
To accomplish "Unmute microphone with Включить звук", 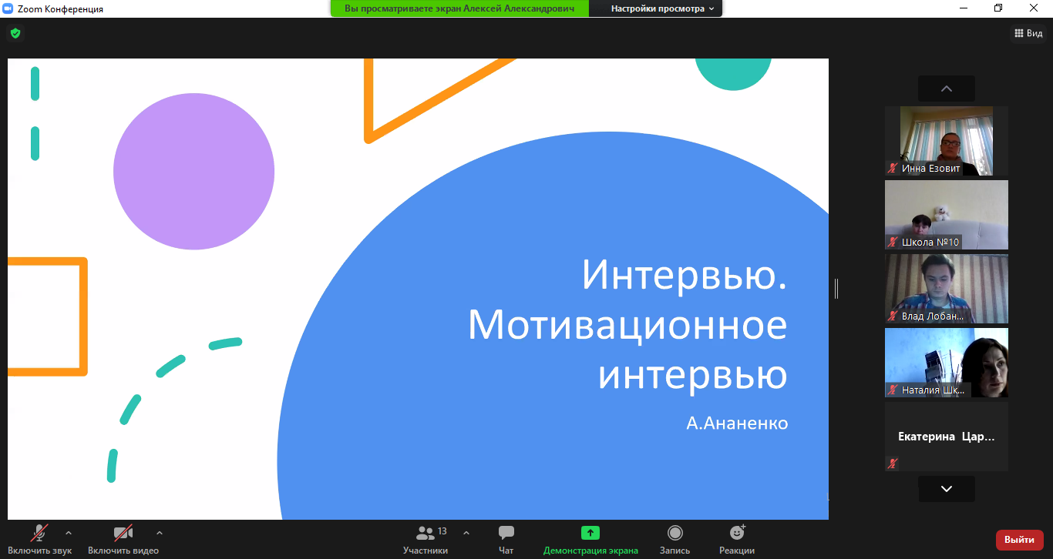I will tap(40, 539).
